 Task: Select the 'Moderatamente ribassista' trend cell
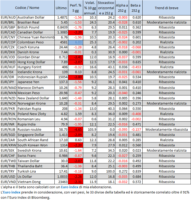[167, 130]
